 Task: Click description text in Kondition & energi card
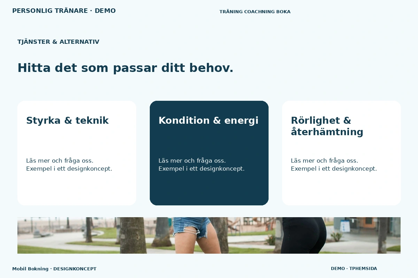pyautogui.click(x=201, y=165)
